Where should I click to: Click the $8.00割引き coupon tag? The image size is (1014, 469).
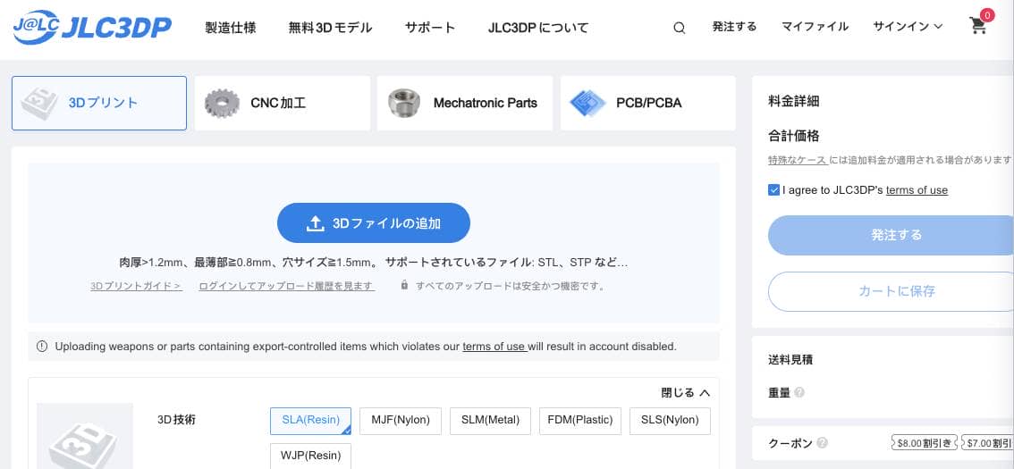tap(925, 443)
